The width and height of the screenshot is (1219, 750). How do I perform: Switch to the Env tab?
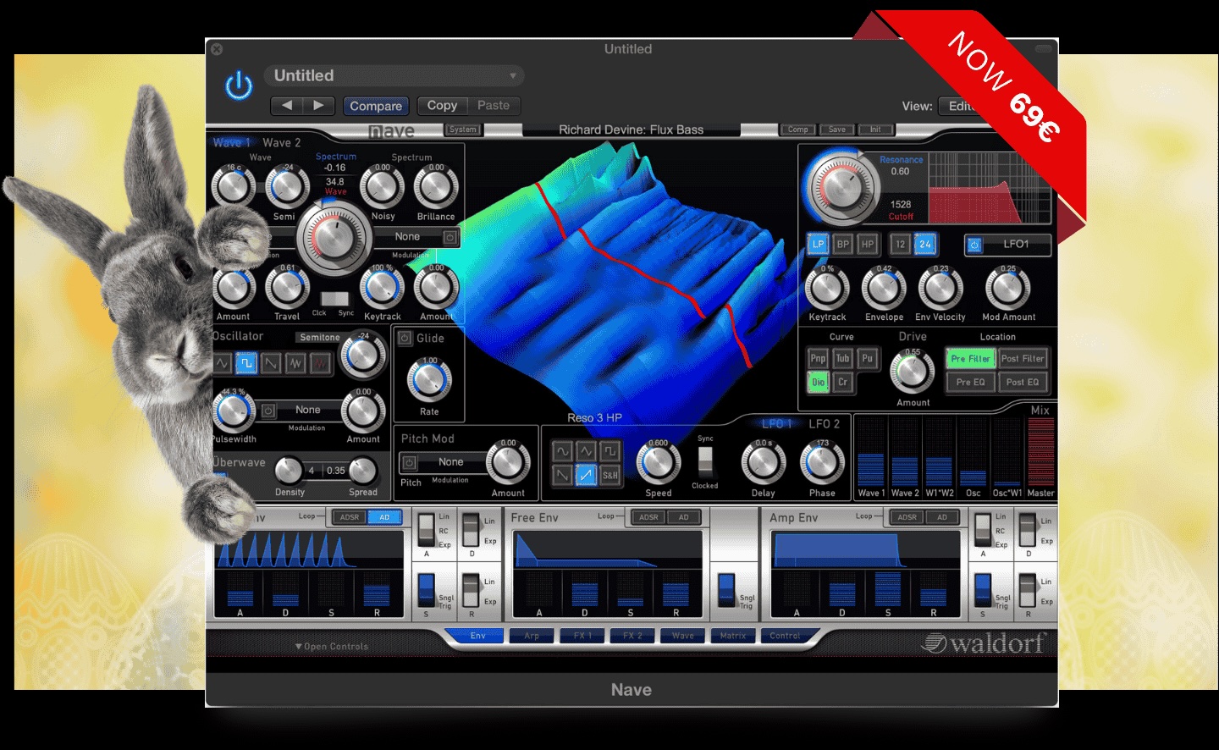click(x=477, y=636)
